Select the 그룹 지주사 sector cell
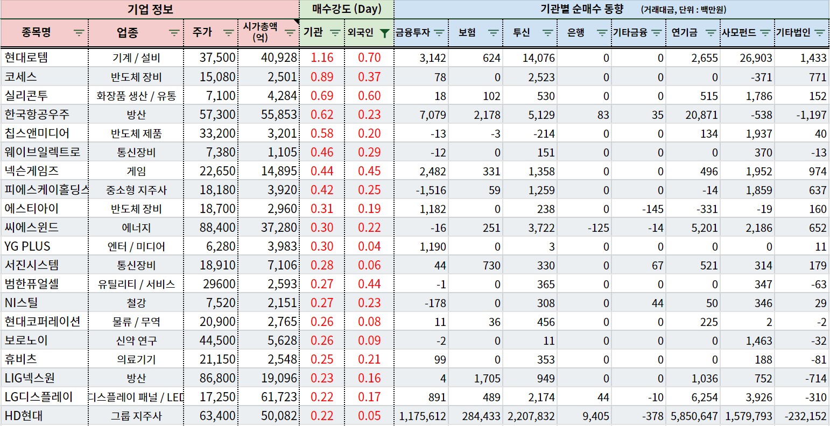This screenshot has height=426, width=830. (136, 416)
